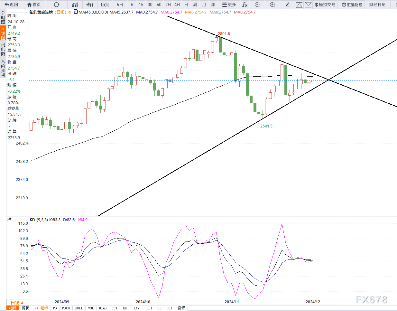Open the 合约资料 side tab
Image resolution: width=397 pixels, height=311 pixels.
3,68
